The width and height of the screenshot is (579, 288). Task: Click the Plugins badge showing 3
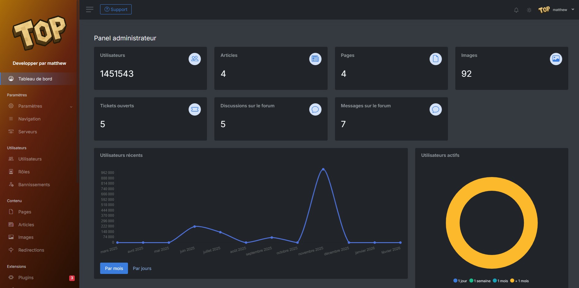(71, 278)
